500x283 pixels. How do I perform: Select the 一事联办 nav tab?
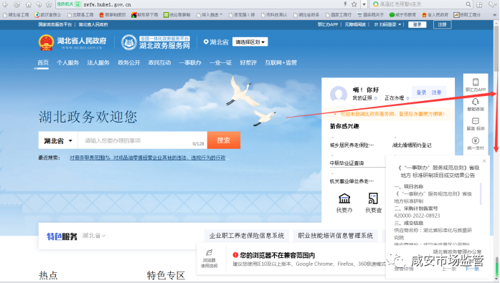(x=190, y=62)
